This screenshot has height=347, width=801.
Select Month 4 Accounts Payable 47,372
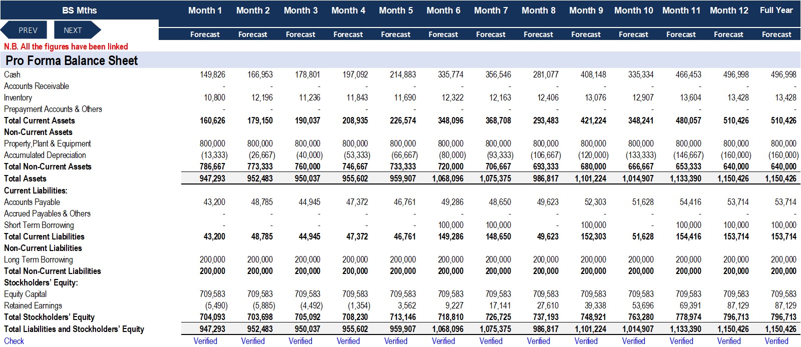(x=357, y=202)
